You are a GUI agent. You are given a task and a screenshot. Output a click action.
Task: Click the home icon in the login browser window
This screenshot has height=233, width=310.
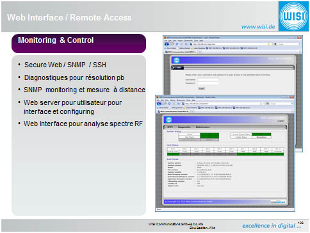coord(186,44)
